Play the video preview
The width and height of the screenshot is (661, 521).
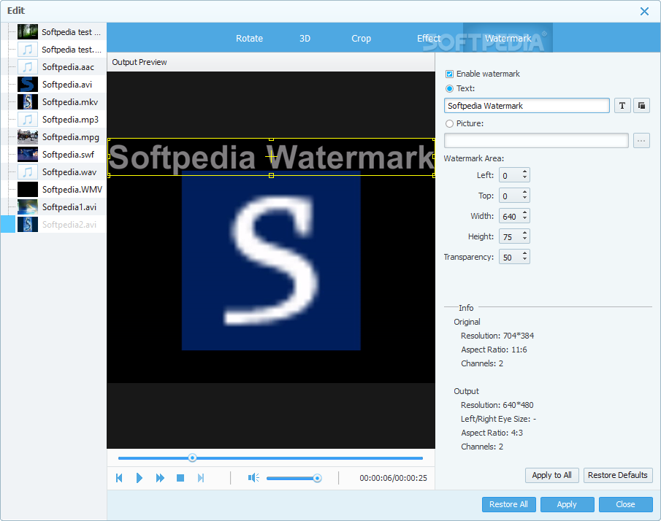140,478
